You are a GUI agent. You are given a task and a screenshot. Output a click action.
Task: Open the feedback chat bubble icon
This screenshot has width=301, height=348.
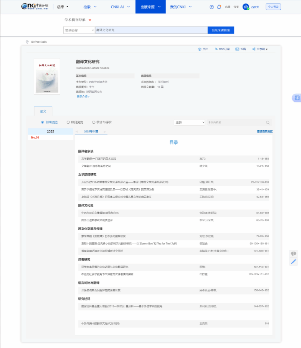point(293,254)
